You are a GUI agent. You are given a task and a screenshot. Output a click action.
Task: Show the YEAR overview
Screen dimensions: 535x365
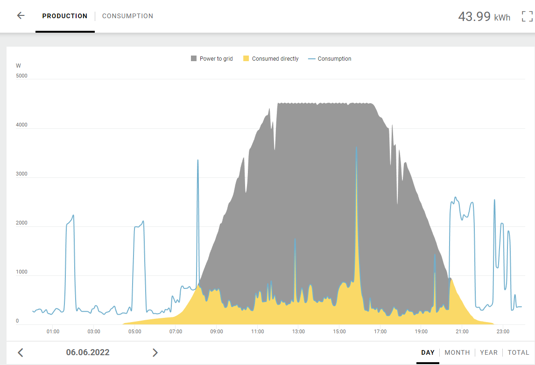pos(489,352)
